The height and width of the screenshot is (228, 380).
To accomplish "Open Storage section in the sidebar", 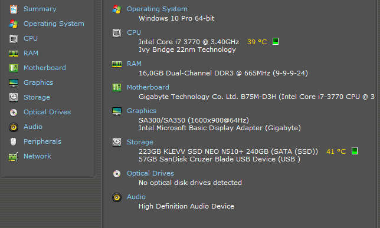I will [37, 97].
